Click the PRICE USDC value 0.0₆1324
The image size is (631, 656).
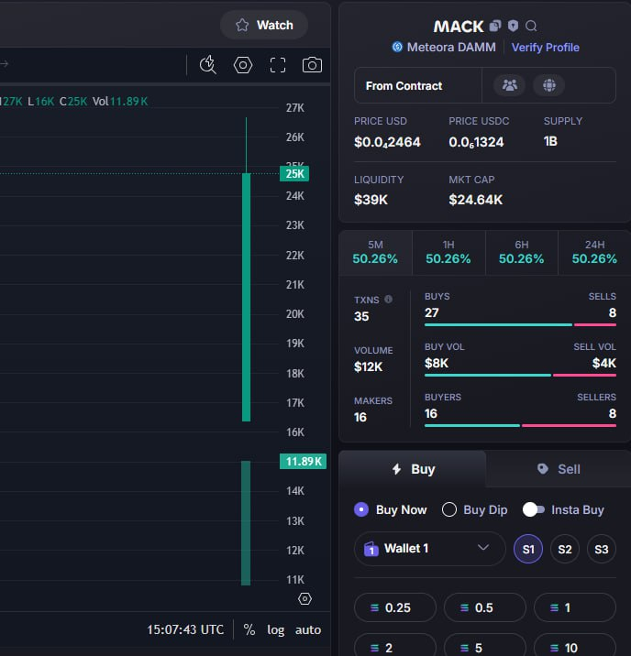point(476,142)
